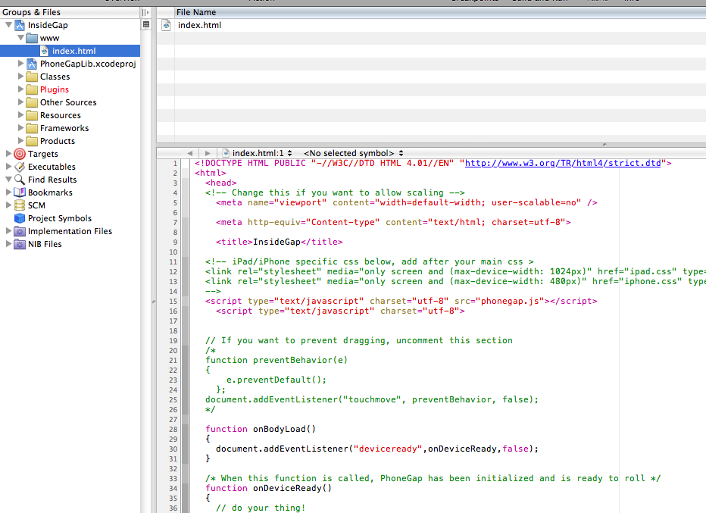Expand the Other Sources group triangle
706x513 pixels.
tap(20, 102)
